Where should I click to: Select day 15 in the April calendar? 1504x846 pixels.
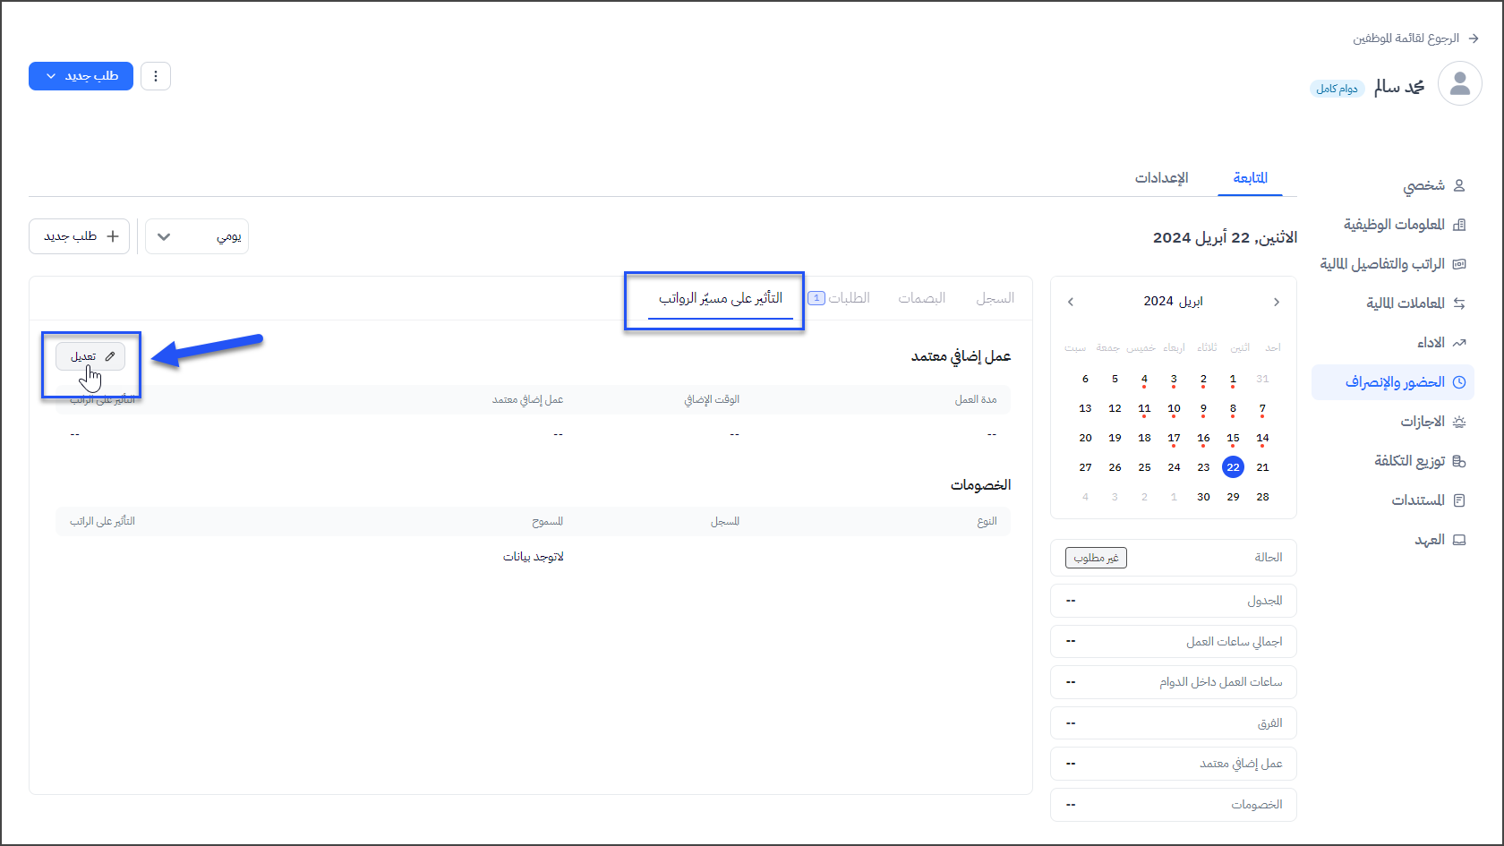(x=1233, y=438)
